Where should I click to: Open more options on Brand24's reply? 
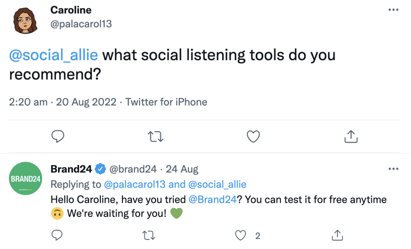pyautogui.click(x=394, y=169)
